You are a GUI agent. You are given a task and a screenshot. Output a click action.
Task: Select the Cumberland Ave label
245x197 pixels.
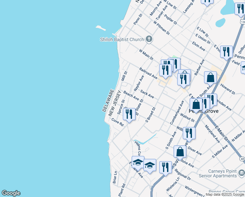click(177, 113)
